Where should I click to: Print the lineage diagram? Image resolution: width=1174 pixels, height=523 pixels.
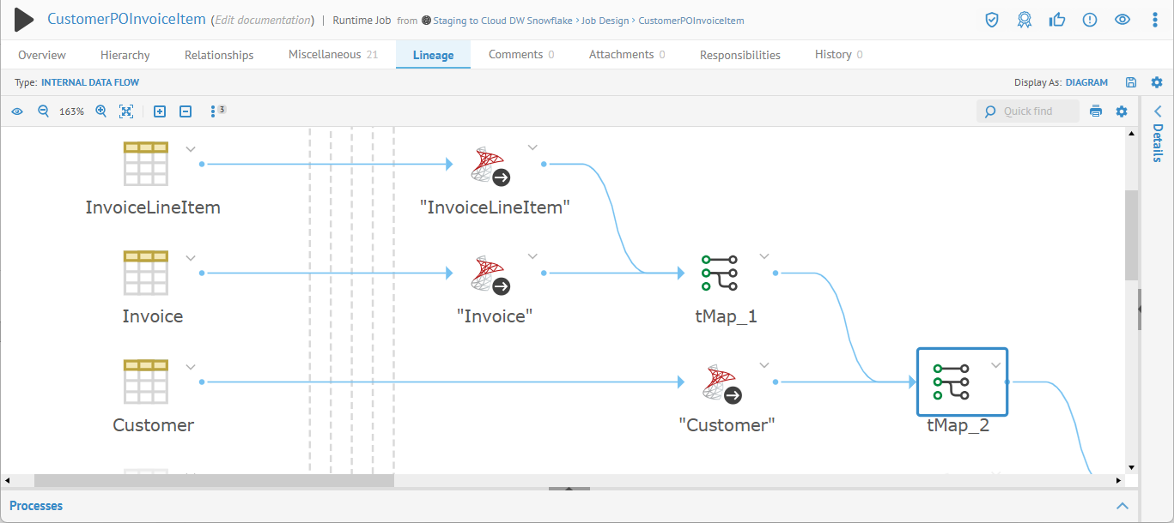click(x=1096, y=111)
